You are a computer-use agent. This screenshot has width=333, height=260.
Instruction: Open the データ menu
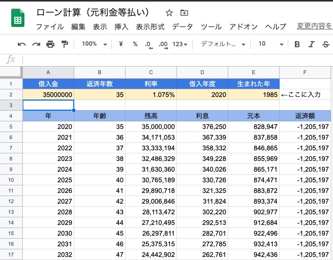183,27
